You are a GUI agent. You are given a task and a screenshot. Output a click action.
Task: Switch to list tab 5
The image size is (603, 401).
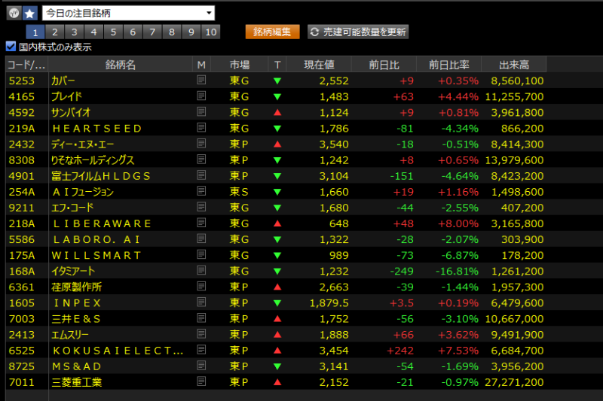tap(114, 32)
